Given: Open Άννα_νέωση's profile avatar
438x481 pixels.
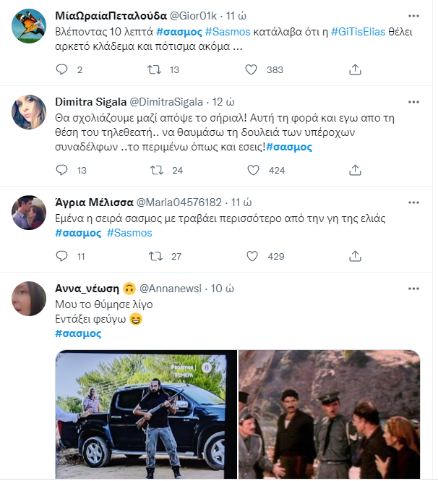Looking at the screenshot, I should click(30, 298).
